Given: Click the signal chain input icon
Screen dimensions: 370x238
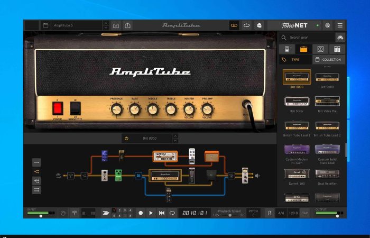Looking at the screenshot, I should pyautogui.click(x=59, y=176).
